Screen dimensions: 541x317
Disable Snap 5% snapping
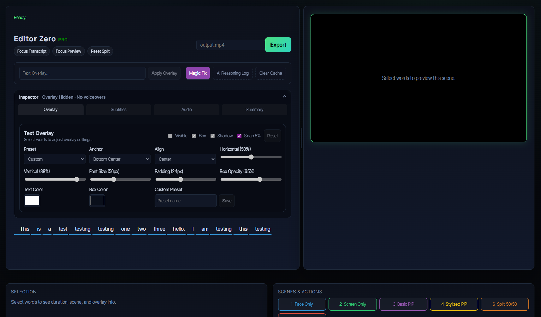(x=239, y=136)
